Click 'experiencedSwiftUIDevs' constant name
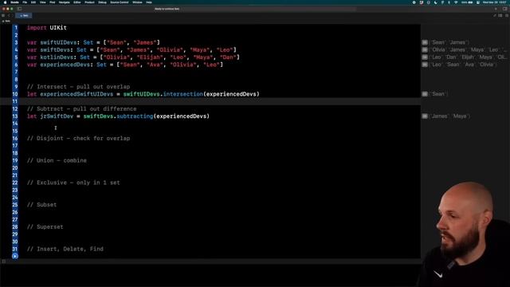The image size is (510, 287). 76,94
